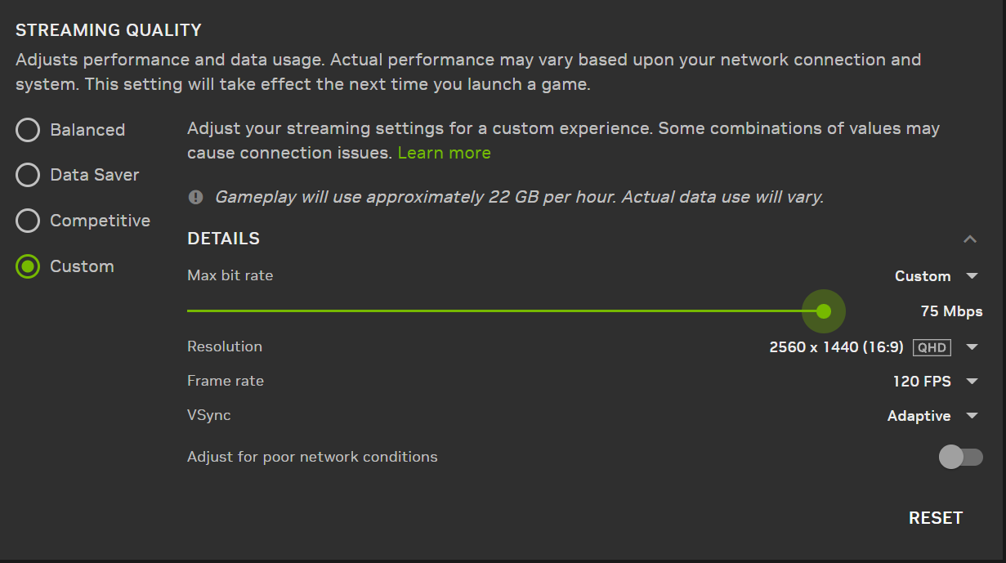Viewport: 1006px width, 563px height.
Task: Collapse the Details section with chevron
Action: pos(970,239)
